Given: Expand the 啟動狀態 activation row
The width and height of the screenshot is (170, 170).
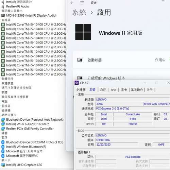Looking at the screenshot, I should [x=121, y=60].
